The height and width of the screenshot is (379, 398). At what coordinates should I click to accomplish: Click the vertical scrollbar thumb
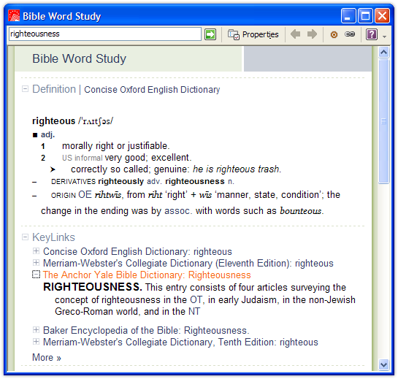383,120
